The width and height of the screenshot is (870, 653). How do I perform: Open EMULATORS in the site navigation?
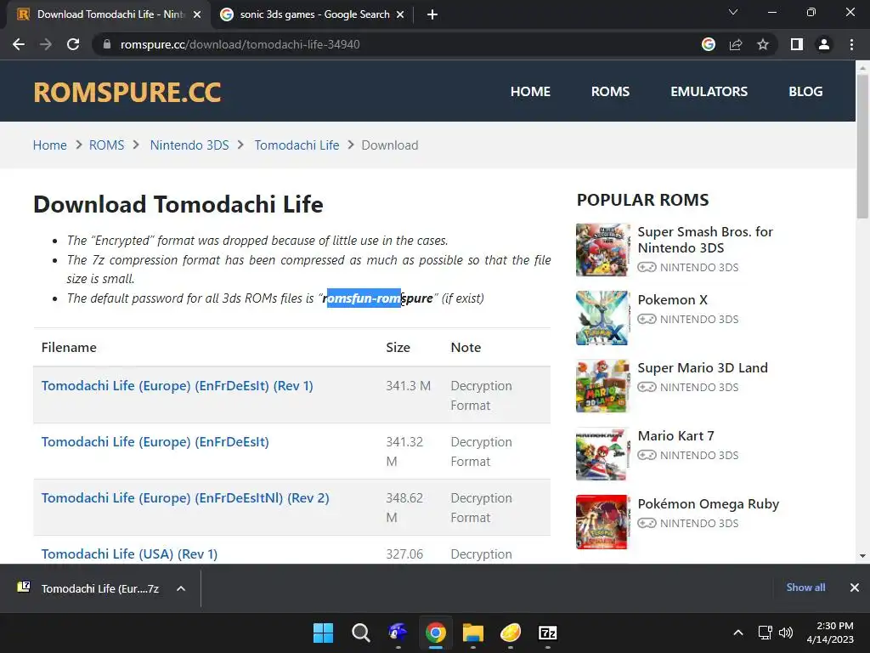[x=709, y=92]
